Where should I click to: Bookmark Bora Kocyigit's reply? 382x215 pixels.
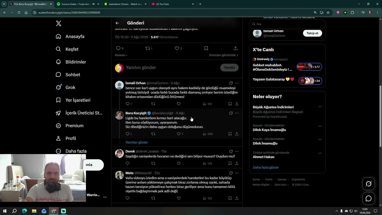coord(230,134)
